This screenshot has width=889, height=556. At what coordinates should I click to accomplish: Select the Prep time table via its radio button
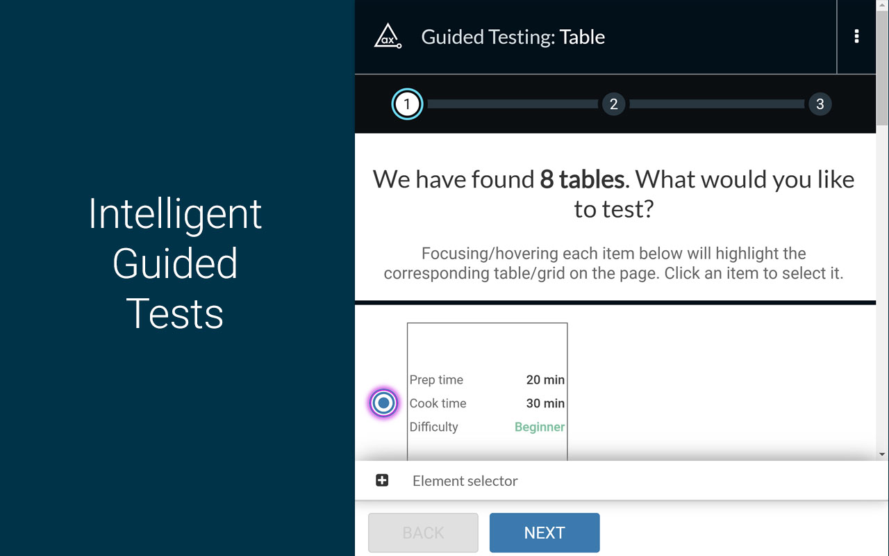pos(383,402)
